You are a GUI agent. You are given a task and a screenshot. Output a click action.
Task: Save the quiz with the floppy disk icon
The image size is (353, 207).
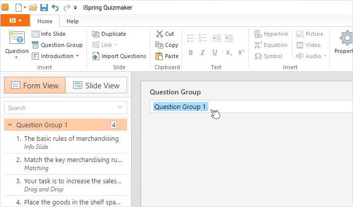pyautogui.click(x=44, y=8)
